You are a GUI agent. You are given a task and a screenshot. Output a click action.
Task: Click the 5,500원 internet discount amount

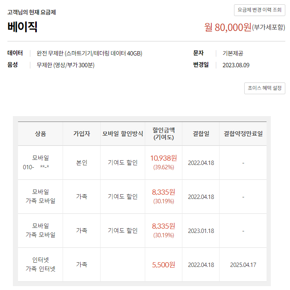point(164,265)
